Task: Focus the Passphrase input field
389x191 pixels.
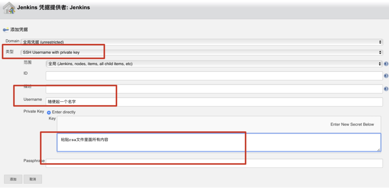Action: tap(214, 163)
